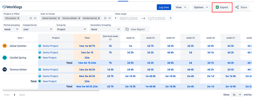Click Aloise Summer user name

18,46
